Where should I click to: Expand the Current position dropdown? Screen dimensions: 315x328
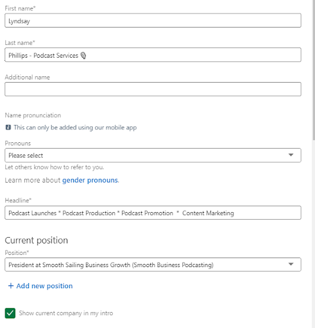153,265
